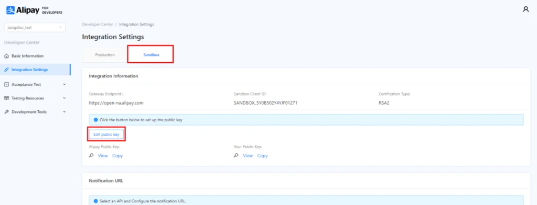The height and width of the screenshot is (205, 537).
Task: Go to Developer Center breadcrumb
Action: tap(98, 25)
